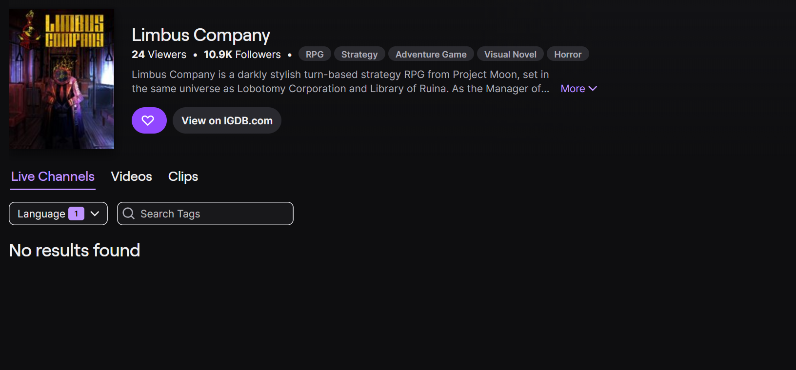This screenshot has height=370, width=796.
Task: Switch to the Videos tab
Action: point(131,176)
